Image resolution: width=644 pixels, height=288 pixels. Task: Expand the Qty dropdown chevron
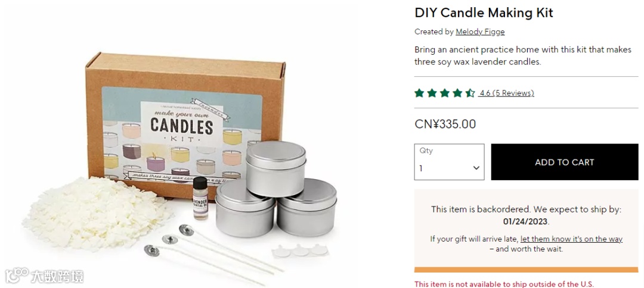(476, 168)
